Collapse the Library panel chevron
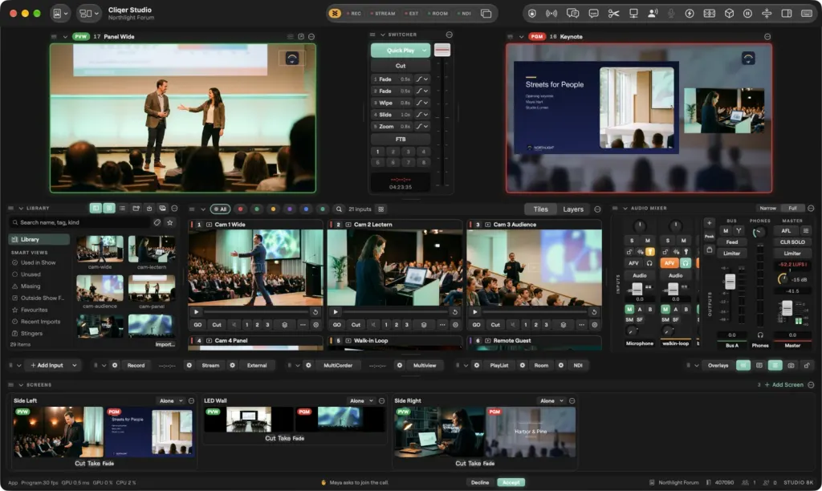Screen dimensions: 822x491 point(21,209)
